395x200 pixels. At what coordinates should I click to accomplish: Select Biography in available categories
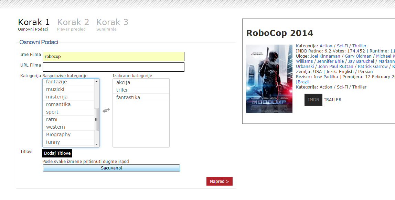point(68,134)
